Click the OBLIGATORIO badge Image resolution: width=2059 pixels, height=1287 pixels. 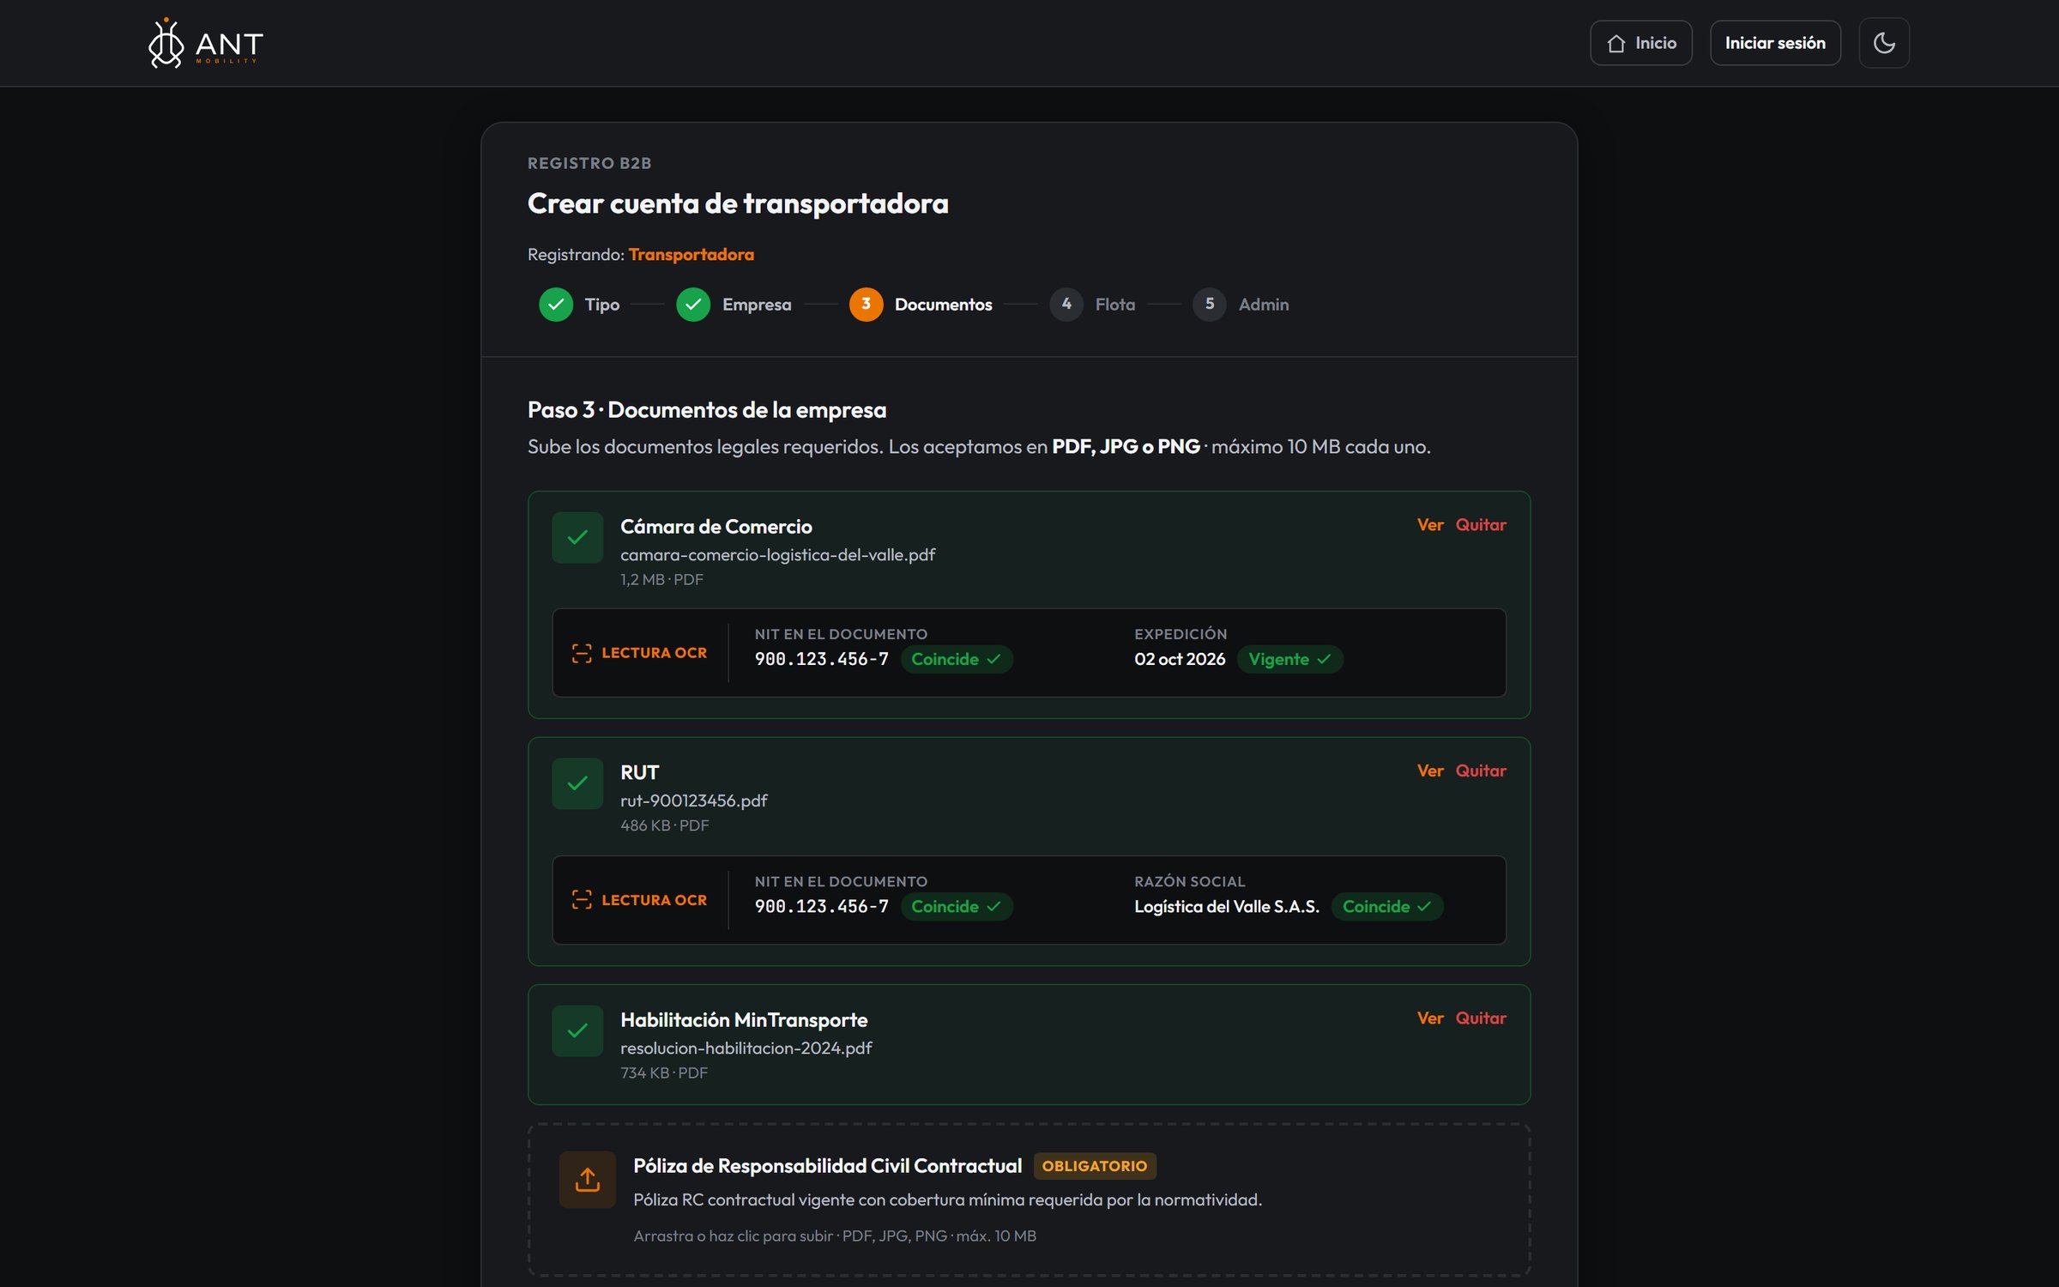1094,1166
